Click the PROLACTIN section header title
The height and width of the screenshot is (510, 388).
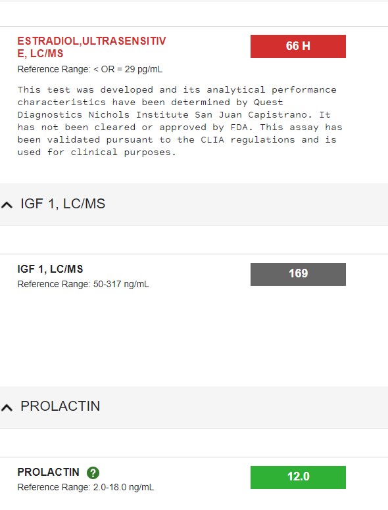pos(61,406)
